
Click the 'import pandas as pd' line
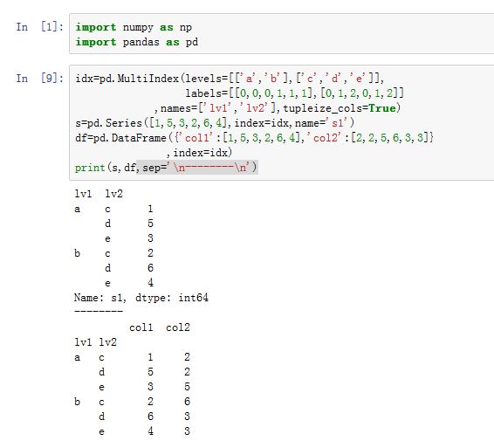137,42
